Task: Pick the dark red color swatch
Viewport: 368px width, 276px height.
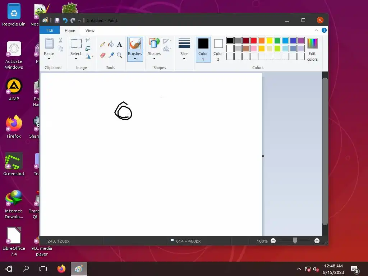Action: click(246, 41)
